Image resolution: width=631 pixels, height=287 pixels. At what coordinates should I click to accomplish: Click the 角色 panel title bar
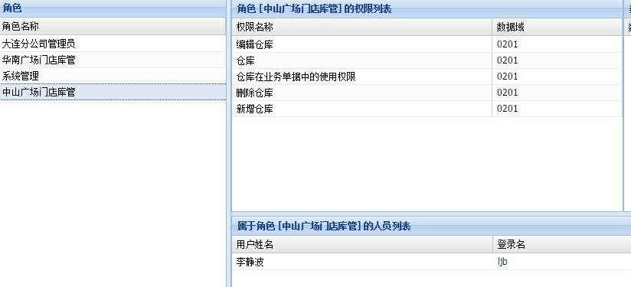pos(113,8)
